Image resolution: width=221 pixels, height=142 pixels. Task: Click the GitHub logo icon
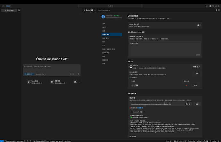click(131, 67)
